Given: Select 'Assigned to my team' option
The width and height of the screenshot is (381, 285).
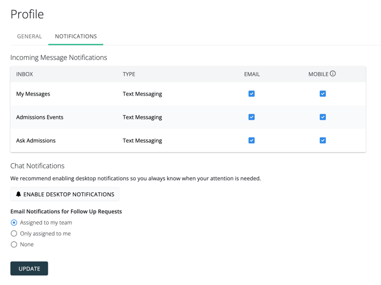Looking at the screenshot, I should [14, 222].
